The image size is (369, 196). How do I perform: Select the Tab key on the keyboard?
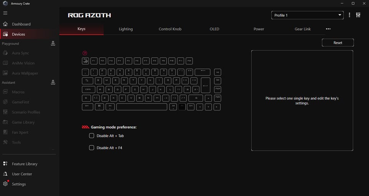(x=87, y=81)
